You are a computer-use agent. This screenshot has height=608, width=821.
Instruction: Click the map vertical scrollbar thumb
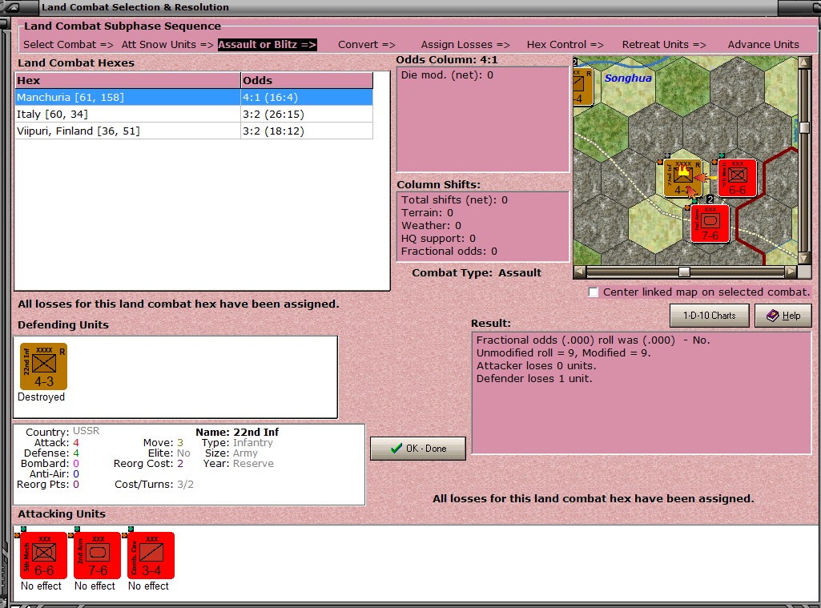point(804,127)
